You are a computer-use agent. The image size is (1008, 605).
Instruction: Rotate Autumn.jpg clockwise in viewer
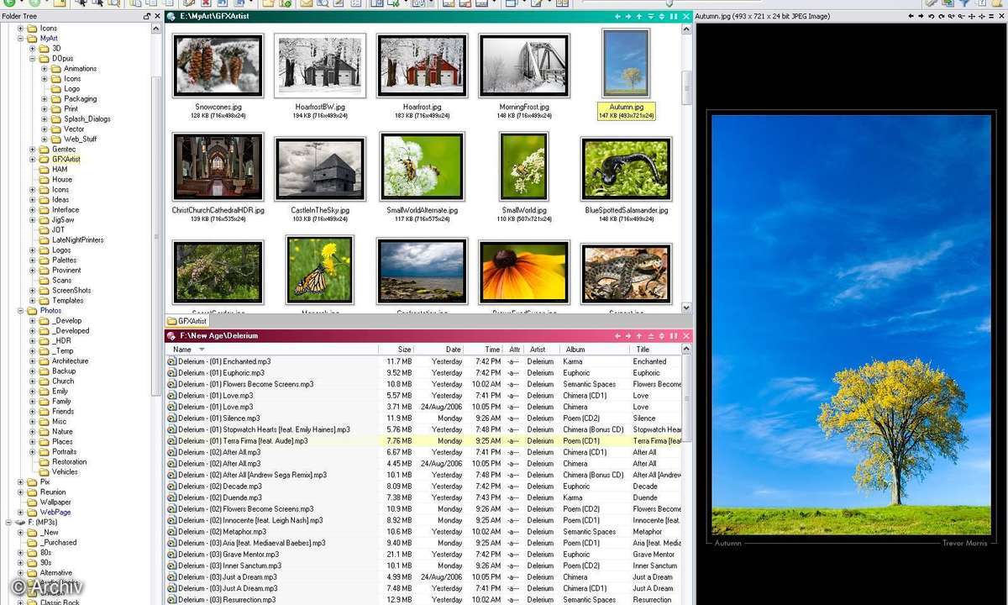coord(941,16)
